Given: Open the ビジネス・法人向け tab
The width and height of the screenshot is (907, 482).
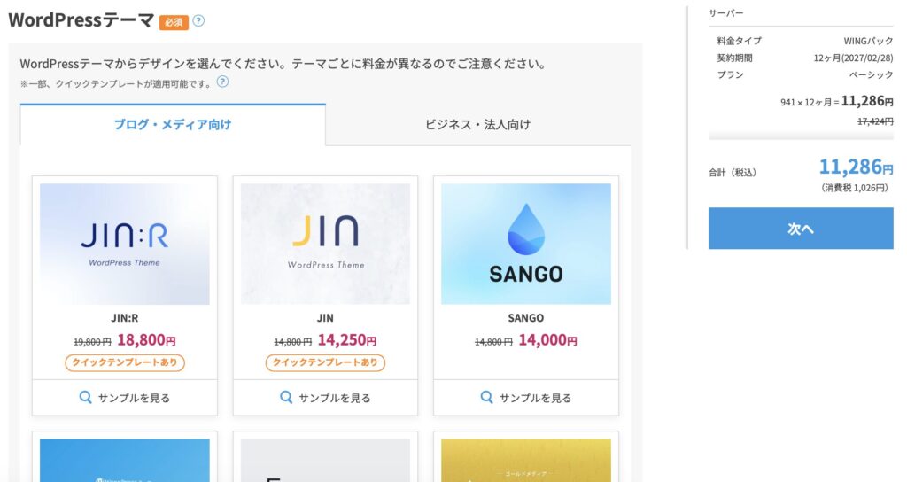Looking at the screenshot, I should tap(477, 124).
